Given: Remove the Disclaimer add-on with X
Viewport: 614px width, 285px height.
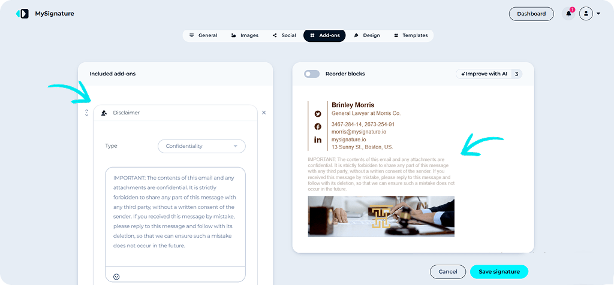Looking at the screenshot, I should (264, 113).
